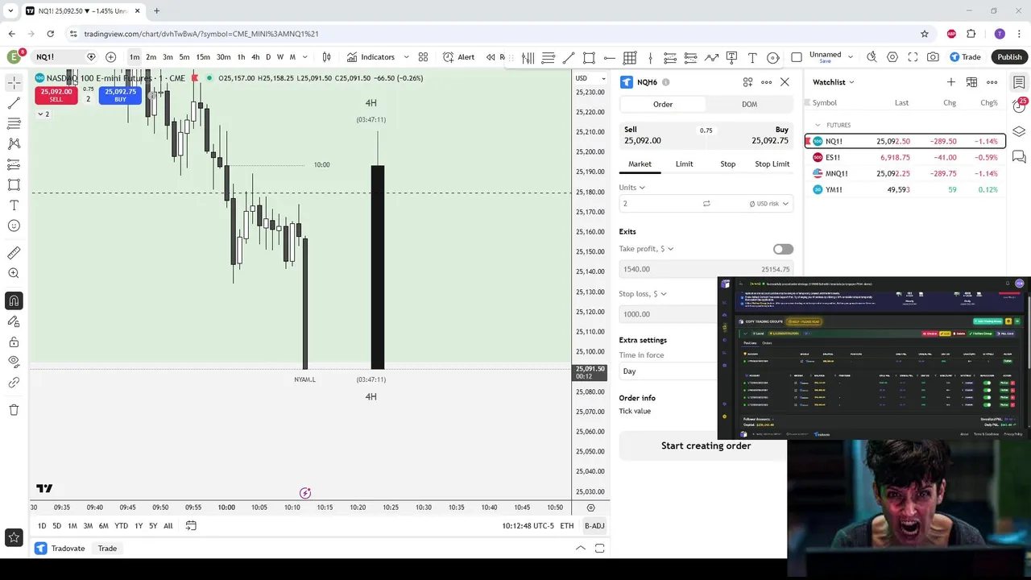Select the ruler measure tool
The height and width of the screenshot is (580, 1031).
point(14,253)
